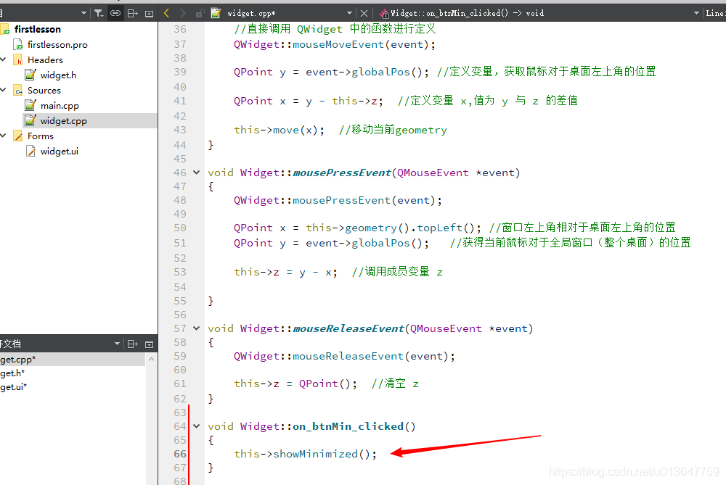Fold the mouseReleaseEvent function at line 57
Image resolution: width=726 pixels, height=485 pixels.
click(x=196, y=328)
